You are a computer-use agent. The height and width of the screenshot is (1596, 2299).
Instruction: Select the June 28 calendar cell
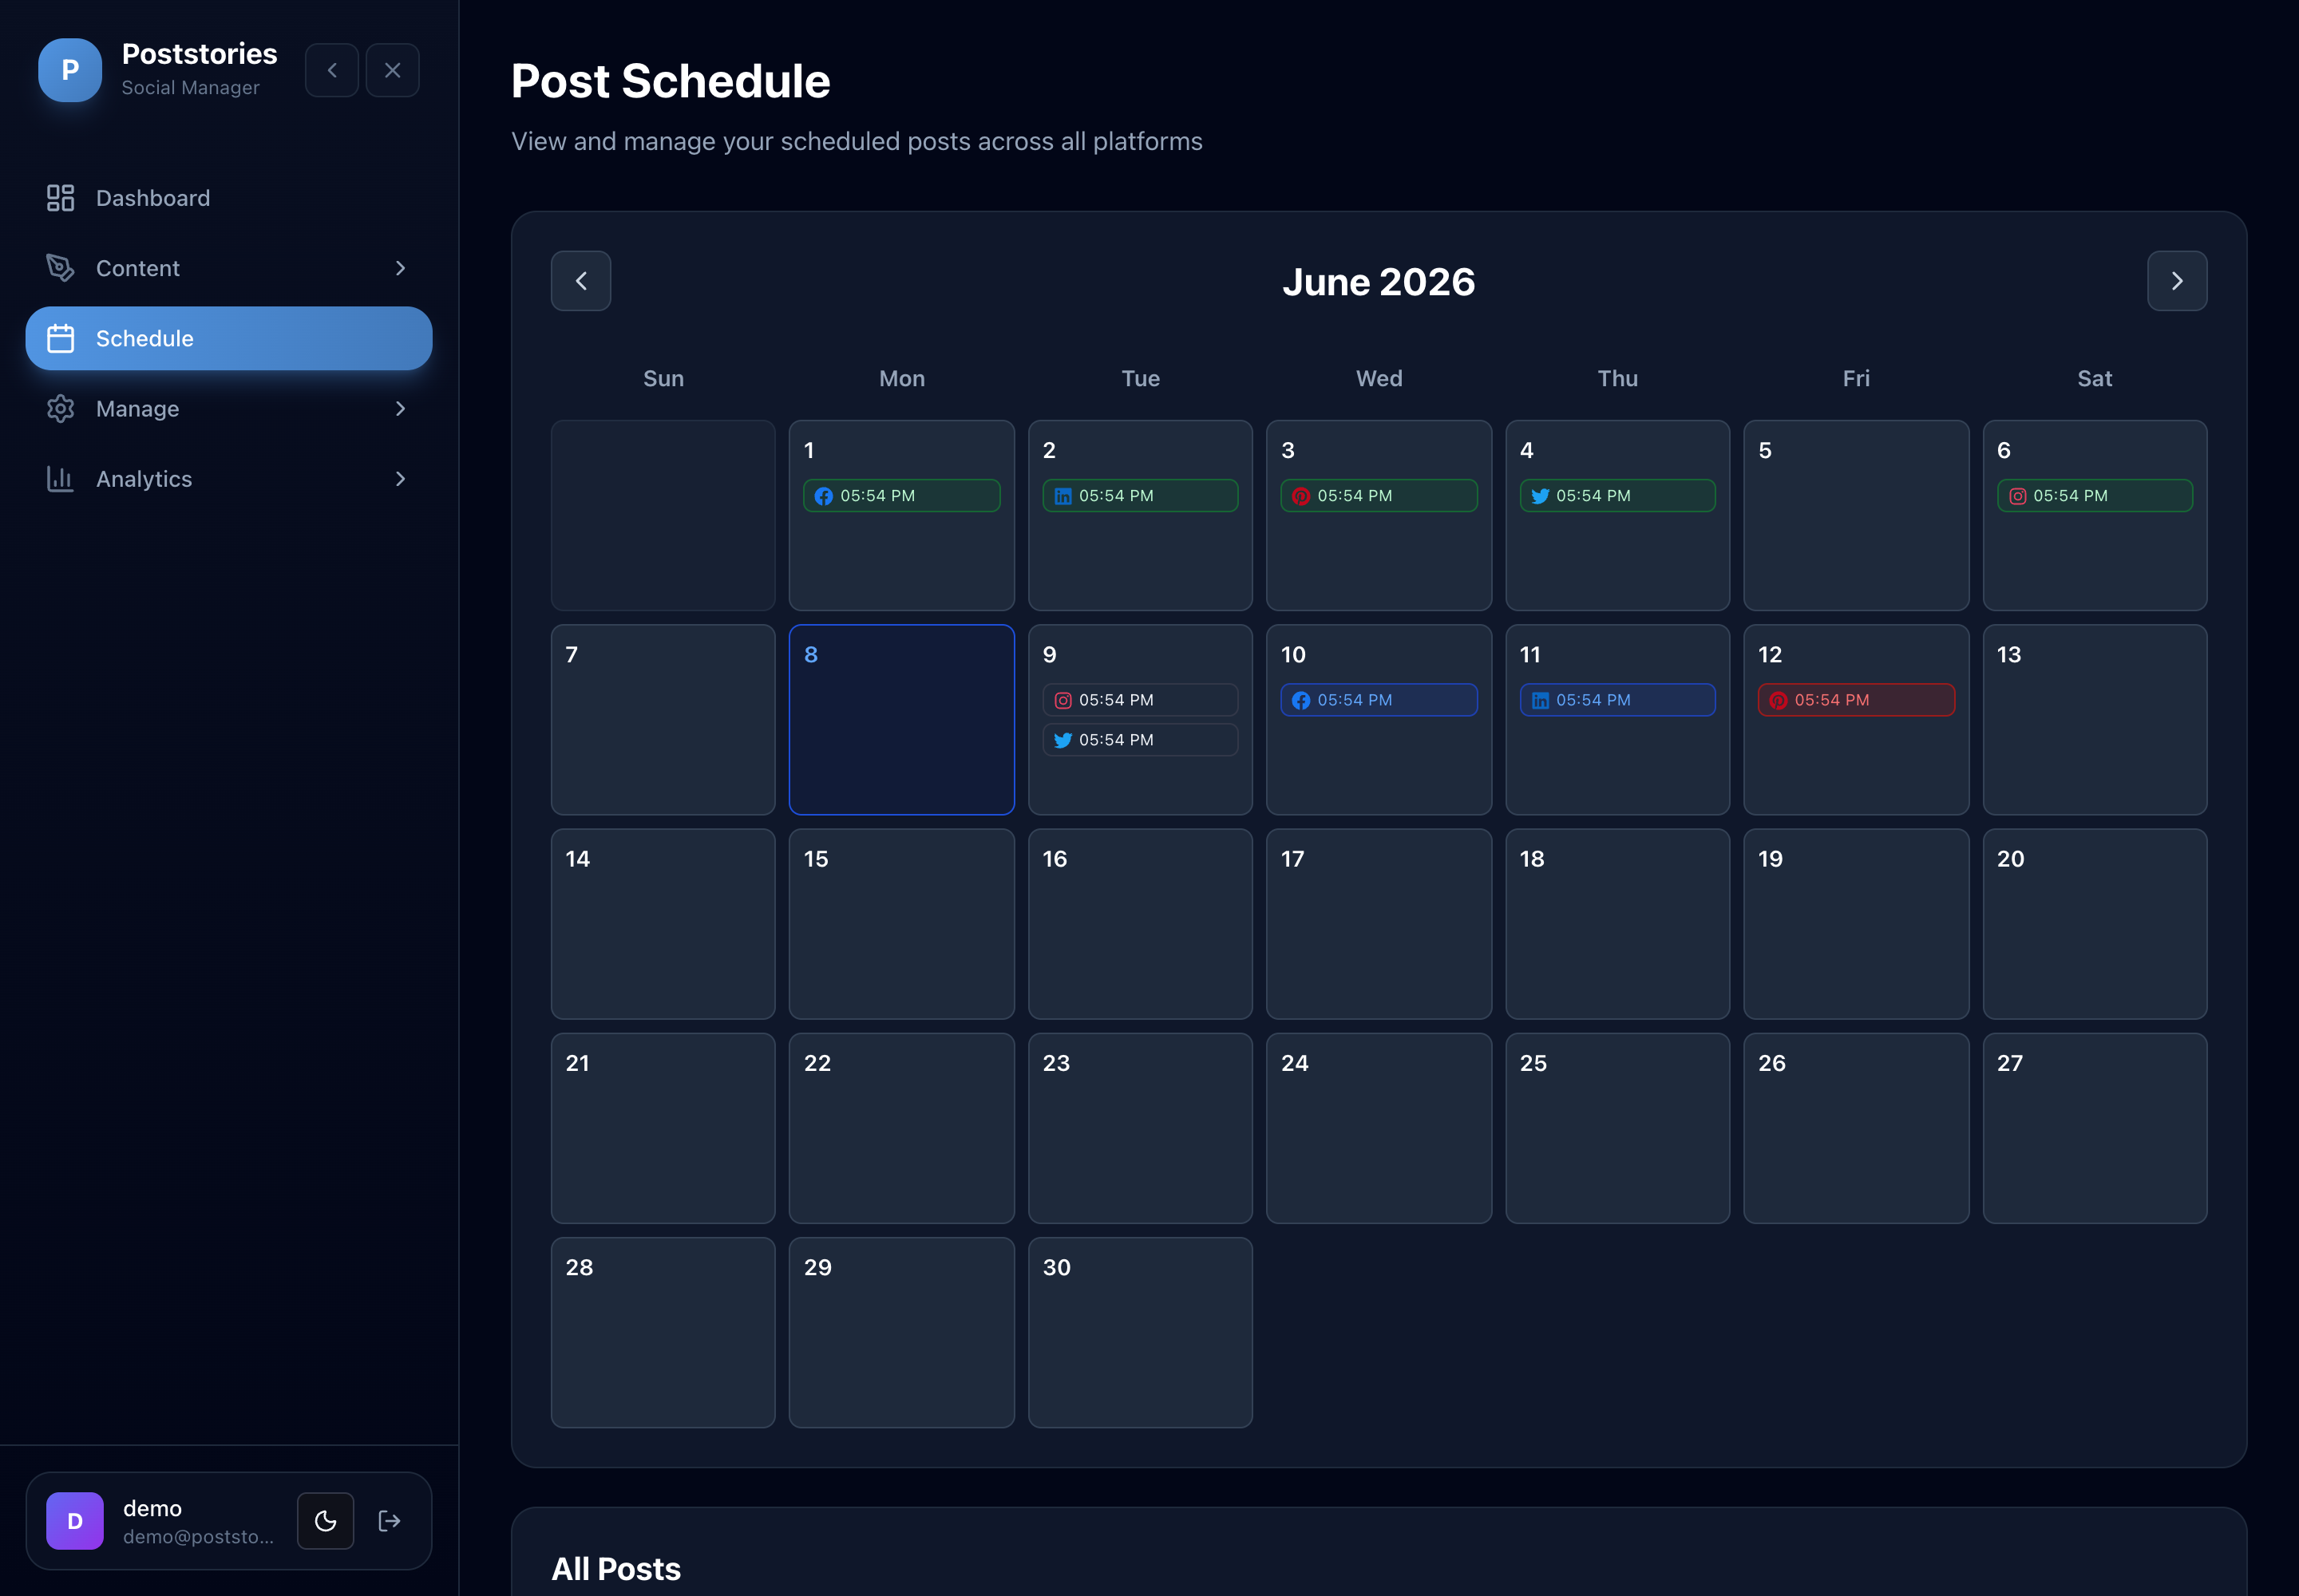tap(663, 1332)
